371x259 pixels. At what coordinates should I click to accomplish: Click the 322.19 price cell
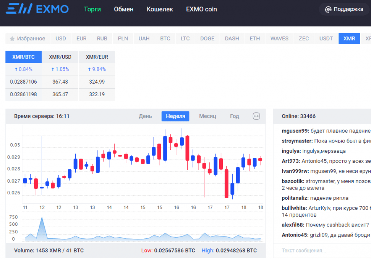pyautogui.click(x=97, y=94)
